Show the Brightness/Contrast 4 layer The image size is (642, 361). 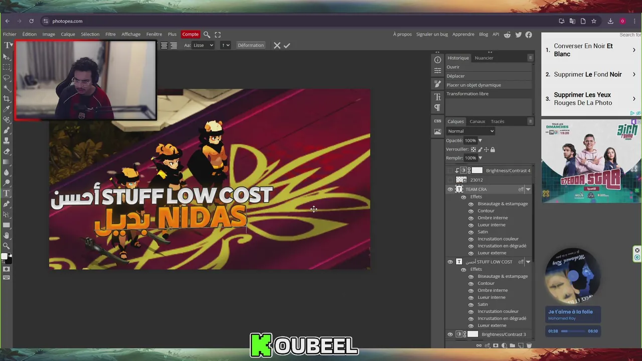tap(450, 170)
